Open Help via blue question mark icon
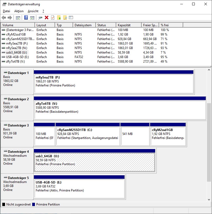Screen dimensions: 212x214 (x=26, y=18)
